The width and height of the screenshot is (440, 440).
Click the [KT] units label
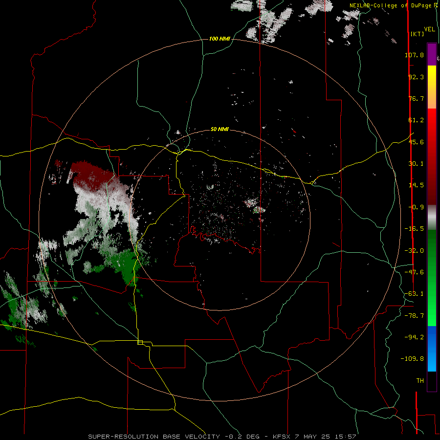point(417,34)
